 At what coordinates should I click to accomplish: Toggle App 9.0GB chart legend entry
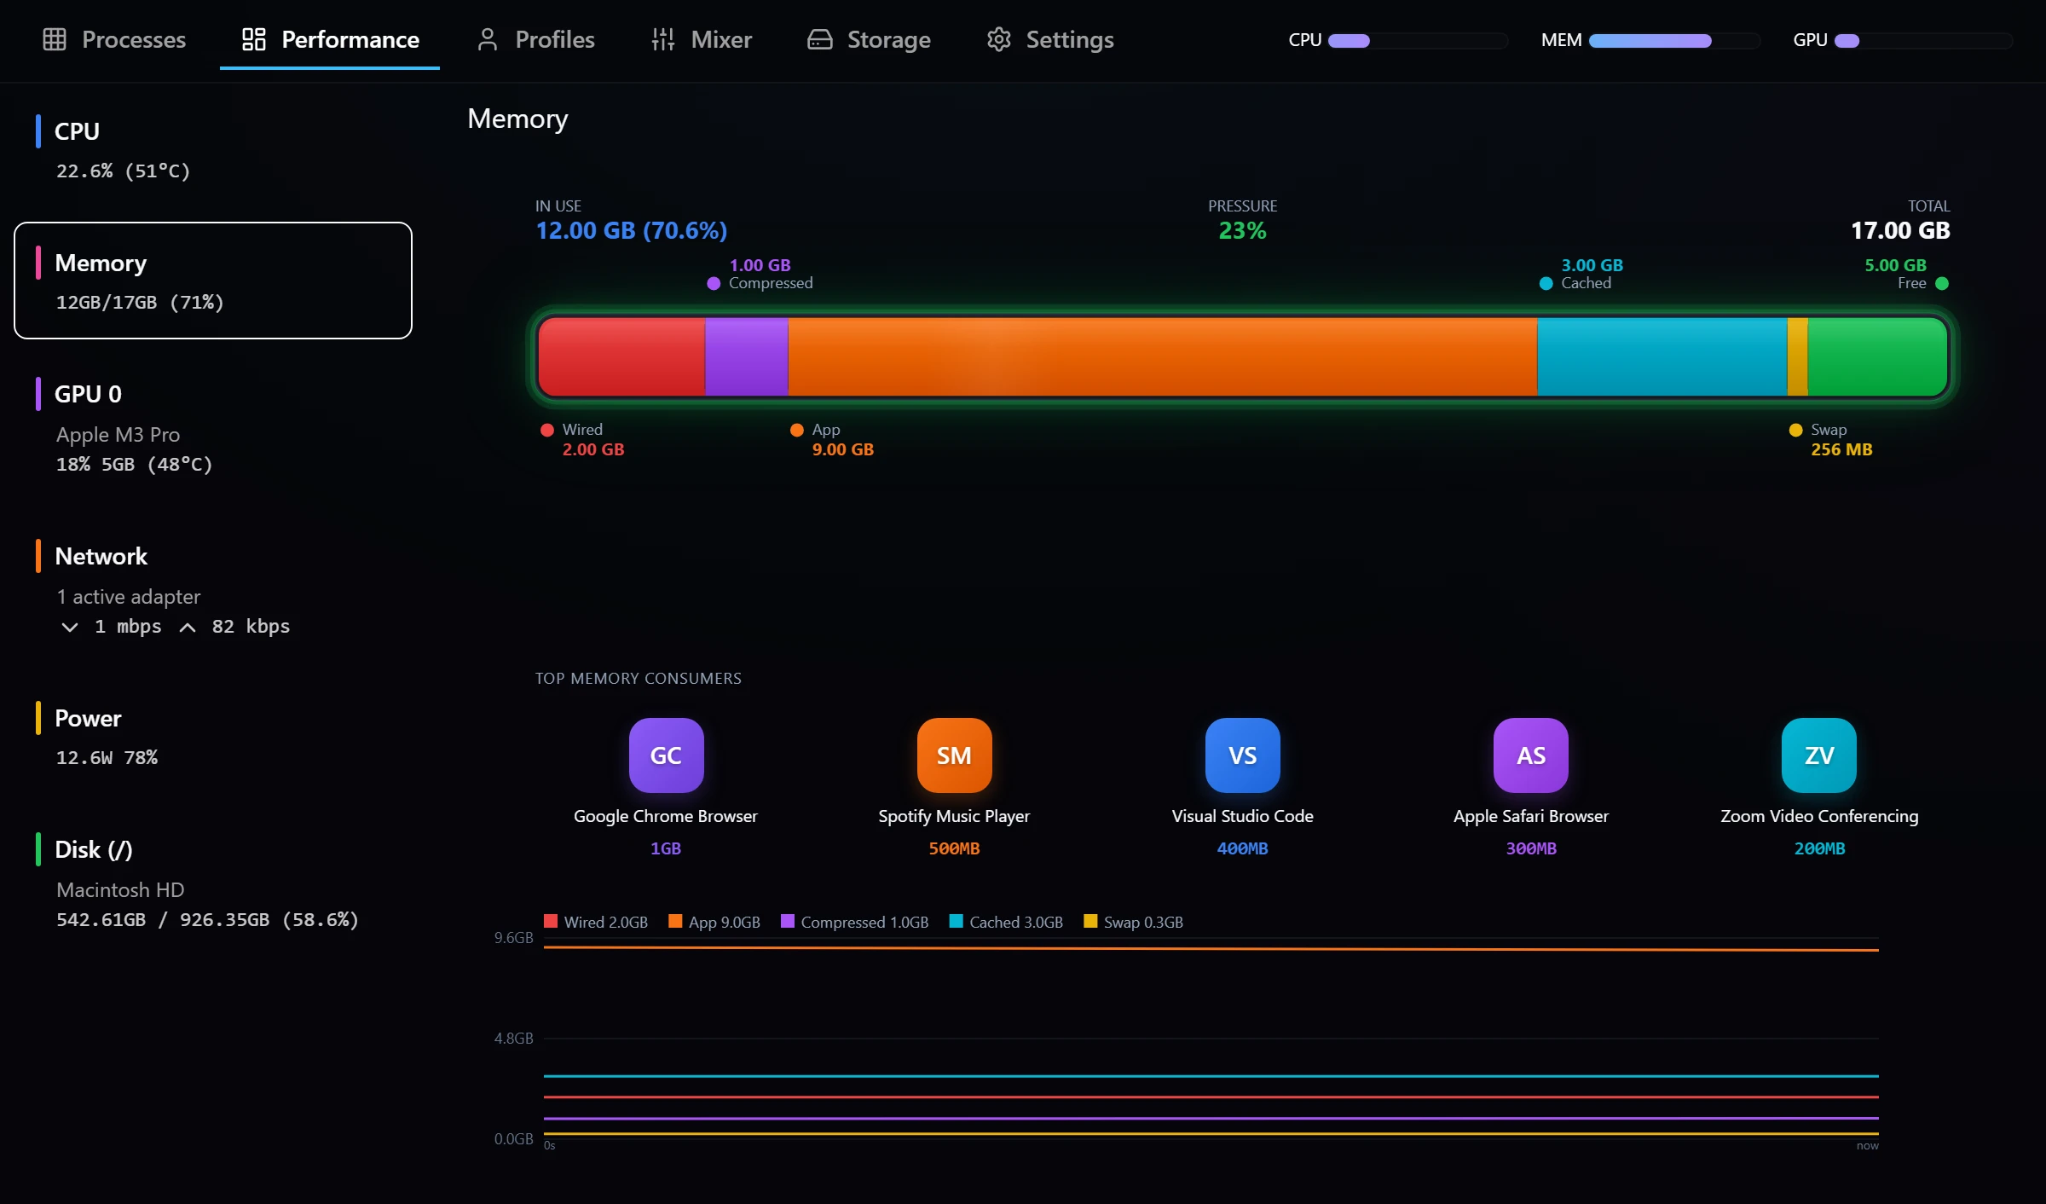714,922
